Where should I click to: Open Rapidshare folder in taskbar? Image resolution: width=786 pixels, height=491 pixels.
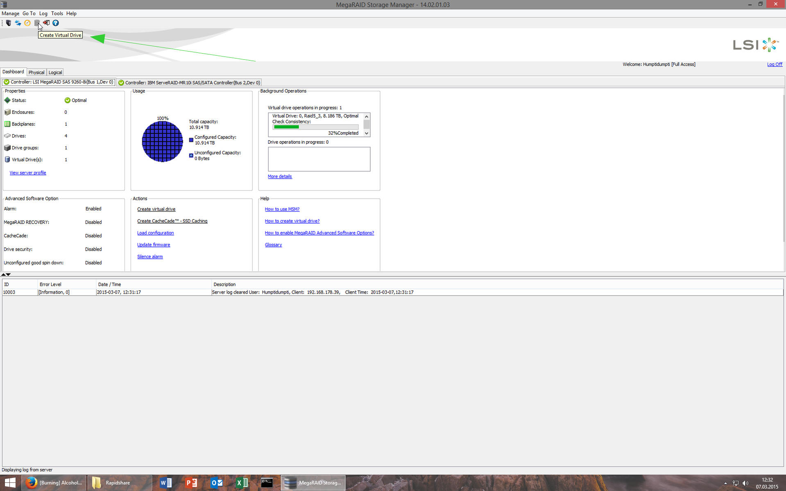(120, 483)
